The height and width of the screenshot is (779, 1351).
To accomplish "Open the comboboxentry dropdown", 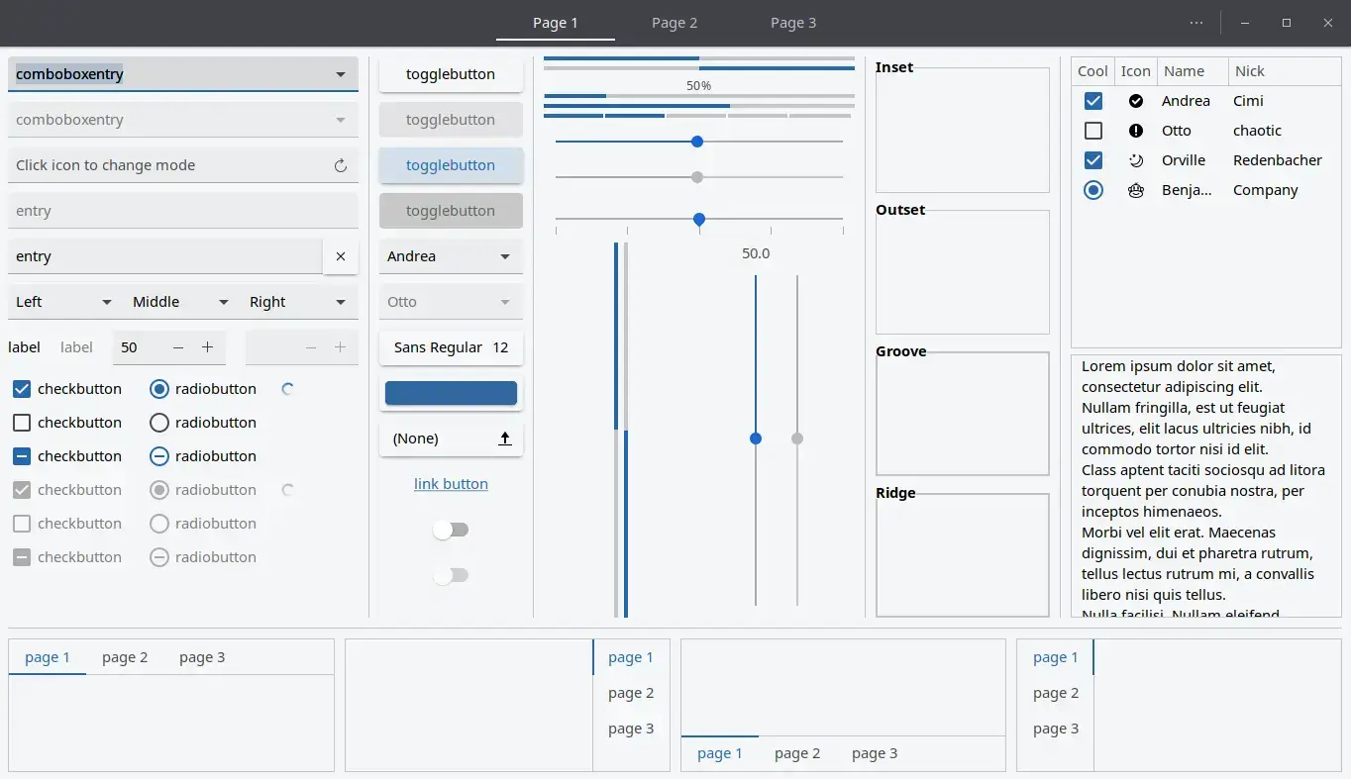I will point(340,73).
